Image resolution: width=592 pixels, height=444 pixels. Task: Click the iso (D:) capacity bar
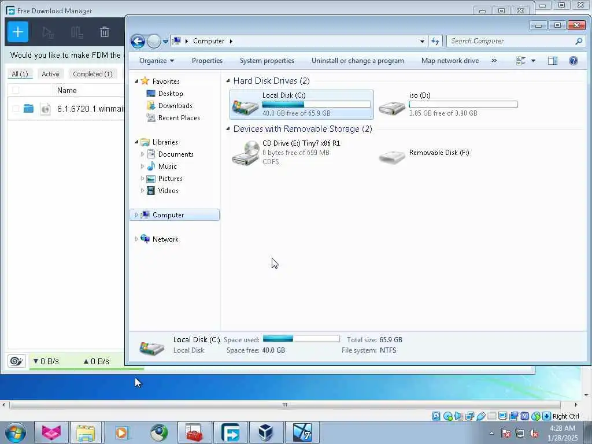point(463,105)
